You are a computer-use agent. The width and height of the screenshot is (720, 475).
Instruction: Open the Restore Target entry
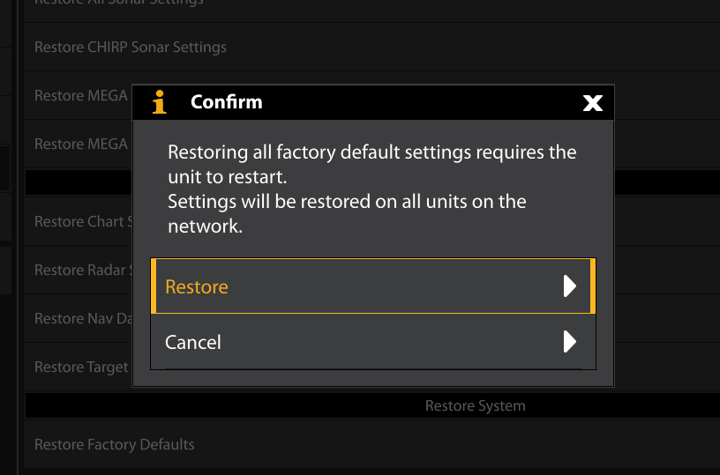click(81, 367)
